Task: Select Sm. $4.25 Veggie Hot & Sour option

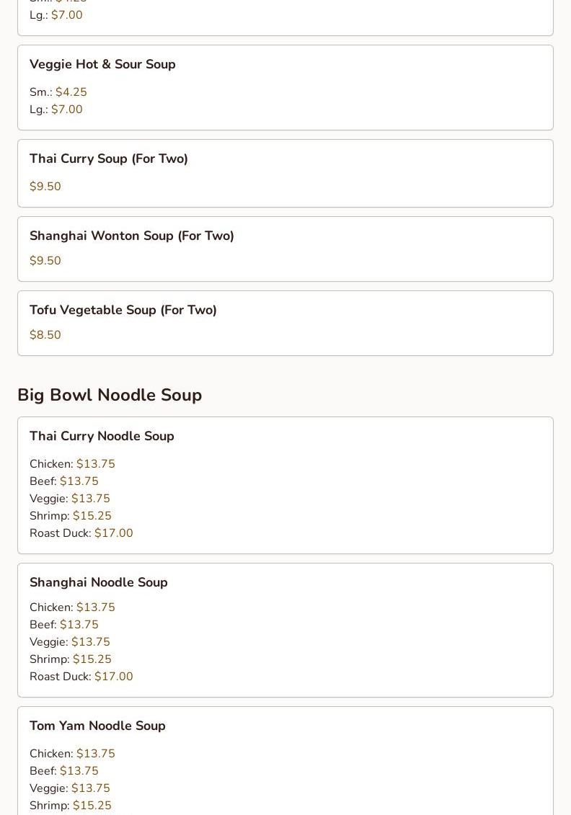Action: [x=58, y=92]
